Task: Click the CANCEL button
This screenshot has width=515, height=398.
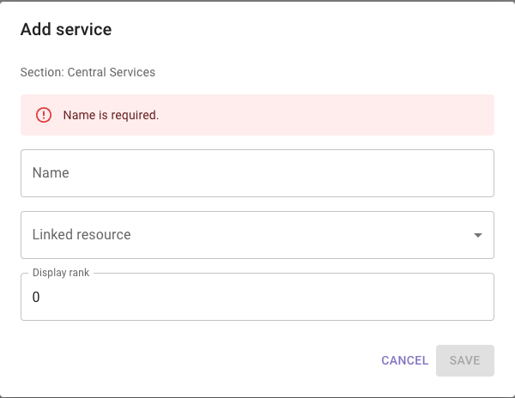Action: coord(404,360)
